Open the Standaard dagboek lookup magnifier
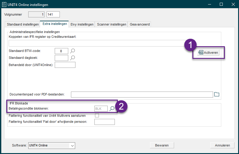239x154 pixels. 72,58
